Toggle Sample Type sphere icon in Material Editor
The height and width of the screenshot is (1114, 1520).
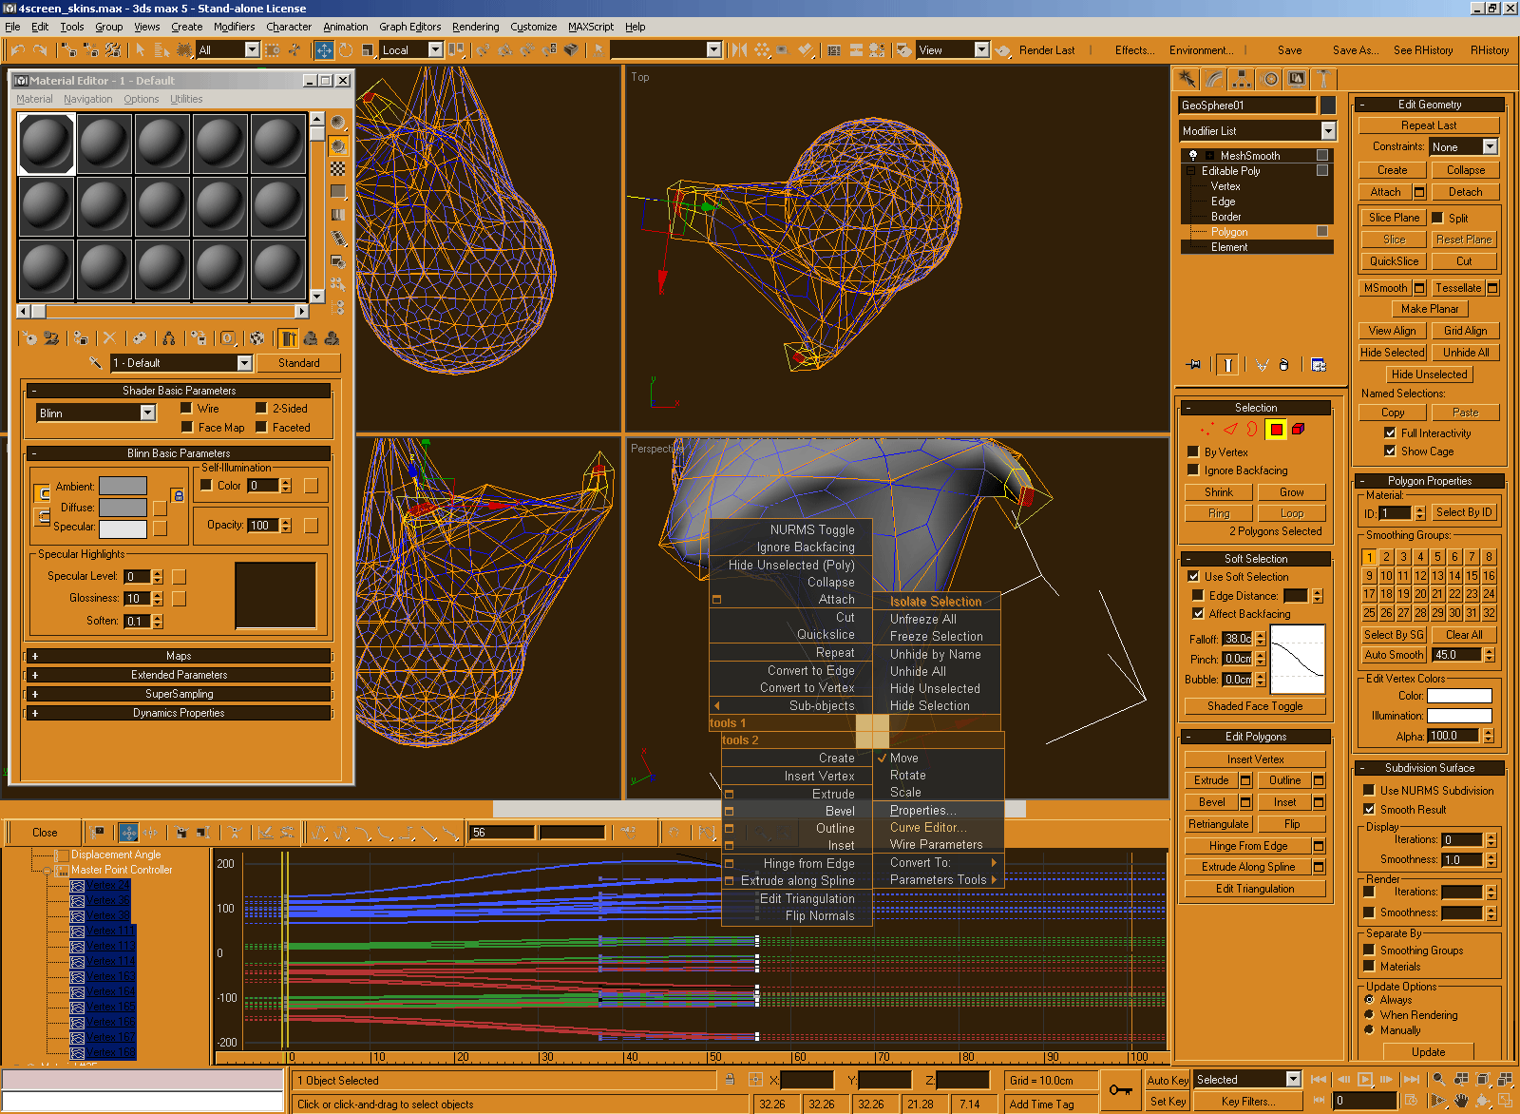click(338, 123)
